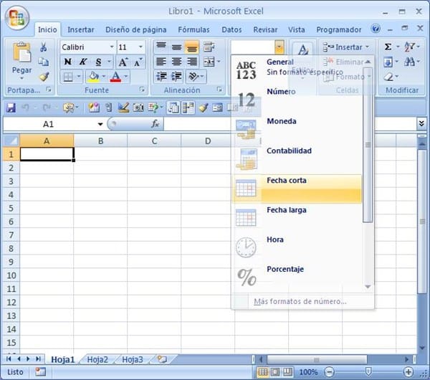430x380 pixels.
Task: Click Más formatos de número link
Action: (x=300, y=302)
